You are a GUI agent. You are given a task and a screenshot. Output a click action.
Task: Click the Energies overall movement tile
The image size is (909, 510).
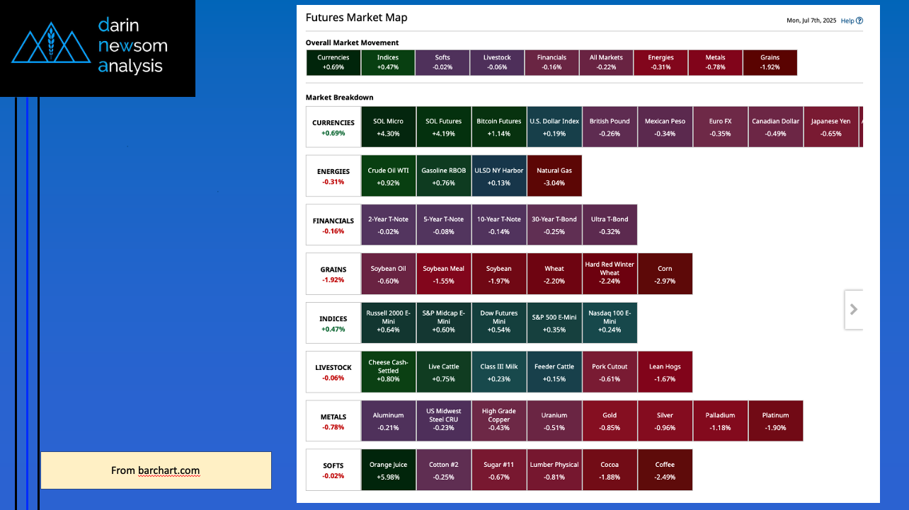click(661, 62)
